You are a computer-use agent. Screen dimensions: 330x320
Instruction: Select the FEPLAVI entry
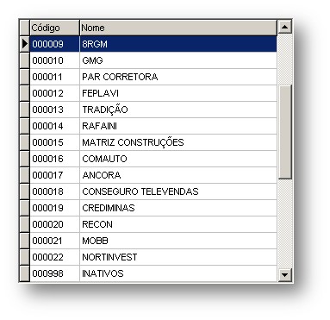pyautogui.click(x=153, y=93)
